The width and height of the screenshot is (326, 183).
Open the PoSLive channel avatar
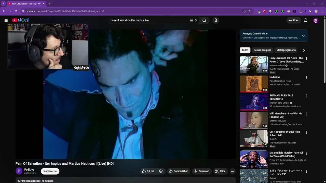(x=19, y=171)
